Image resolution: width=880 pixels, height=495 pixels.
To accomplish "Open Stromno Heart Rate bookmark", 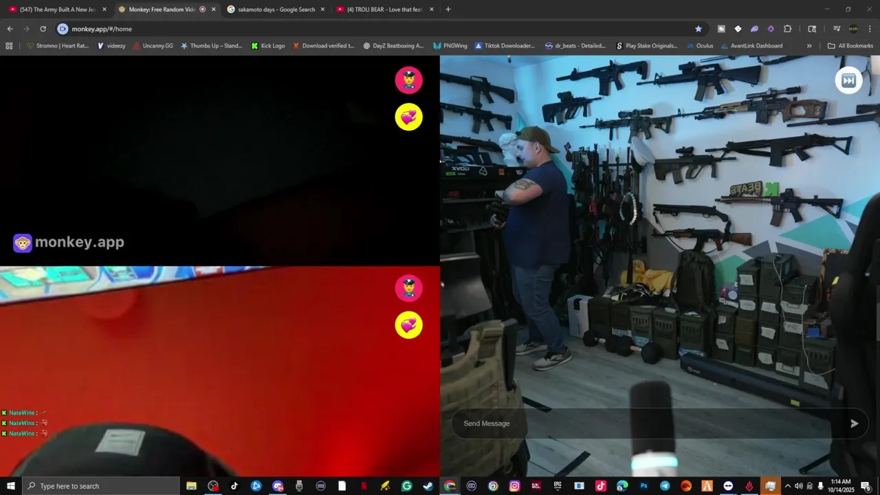I will tap(57, 46).
